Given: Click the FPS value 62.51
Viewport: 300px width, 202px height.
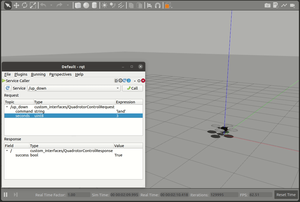Looking at the screenshot, I should pyautogui.click(x=260, y=195).
